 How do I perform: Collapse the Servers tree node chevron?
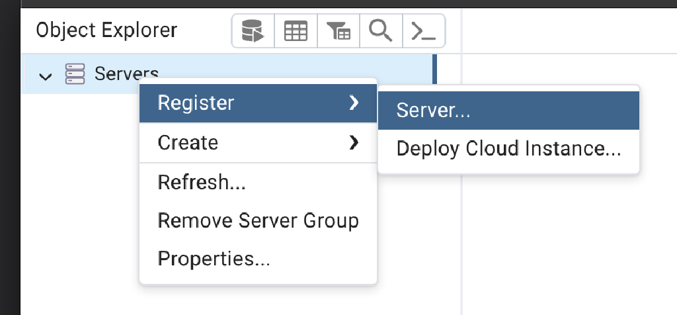46,77
